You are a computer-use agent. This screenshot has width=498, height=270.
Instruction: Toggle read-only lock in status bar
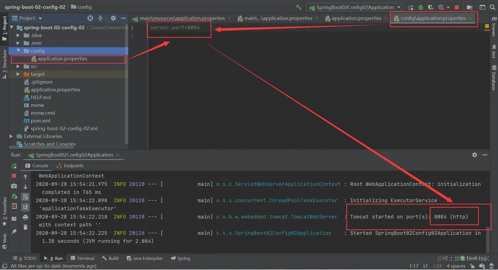[472, 266]
